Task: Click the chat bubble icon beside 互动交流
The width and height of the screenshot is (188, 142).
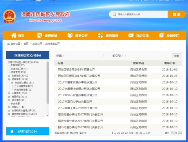Action: point(131,35)
